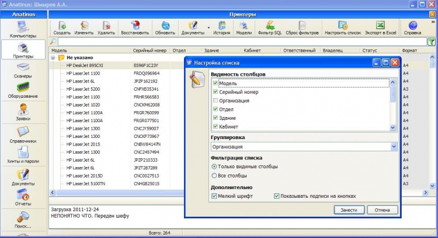
Task: Open Поиск... in the sidebar
Action: point(23,220)
